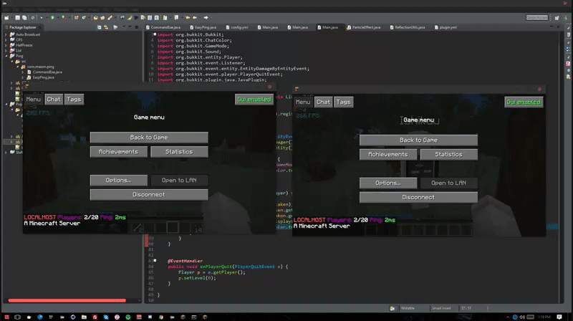Open Package Explorer view menu dropdown
Viewport: 573px width, 321px height.
(x=123, y=27)
